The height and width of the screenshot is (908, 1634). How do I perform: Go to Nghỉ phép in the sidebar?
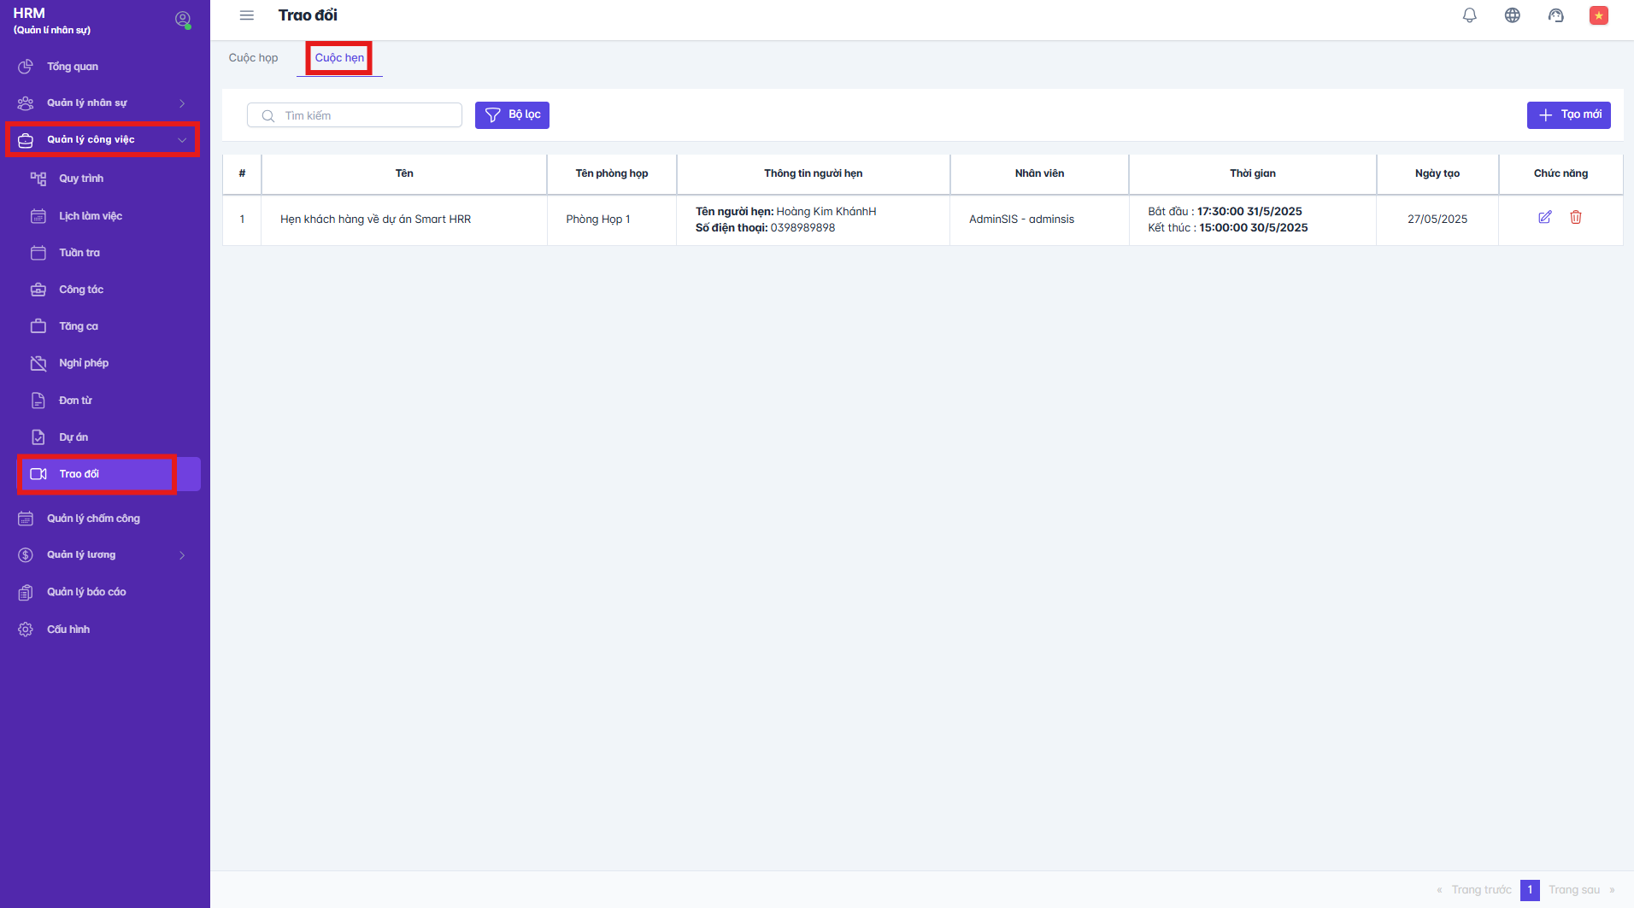(x=84, y=363)
